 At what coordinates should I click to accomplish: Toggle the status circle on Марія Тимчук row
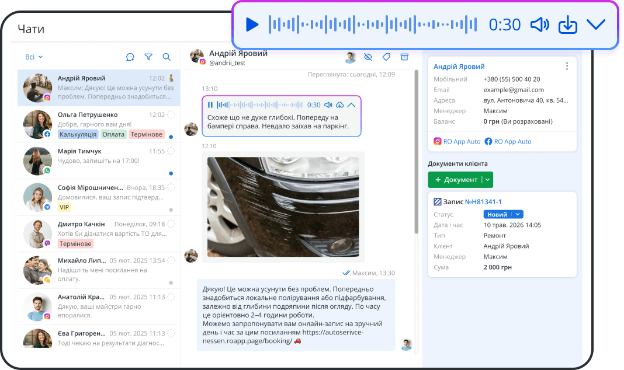click(171, 151)
